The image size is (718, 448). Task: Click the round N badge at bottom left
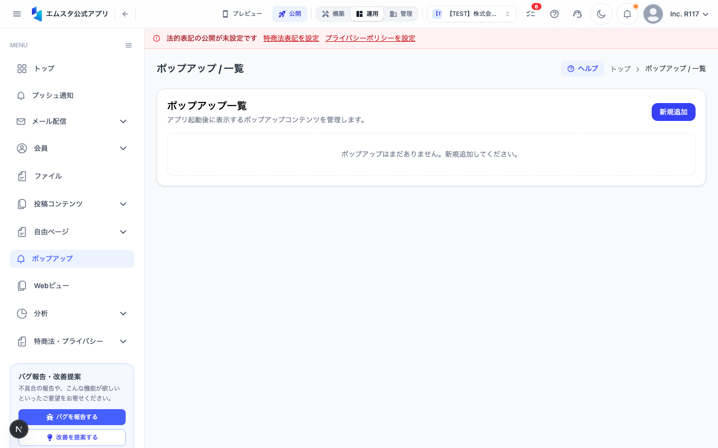(x=19, y=429)
